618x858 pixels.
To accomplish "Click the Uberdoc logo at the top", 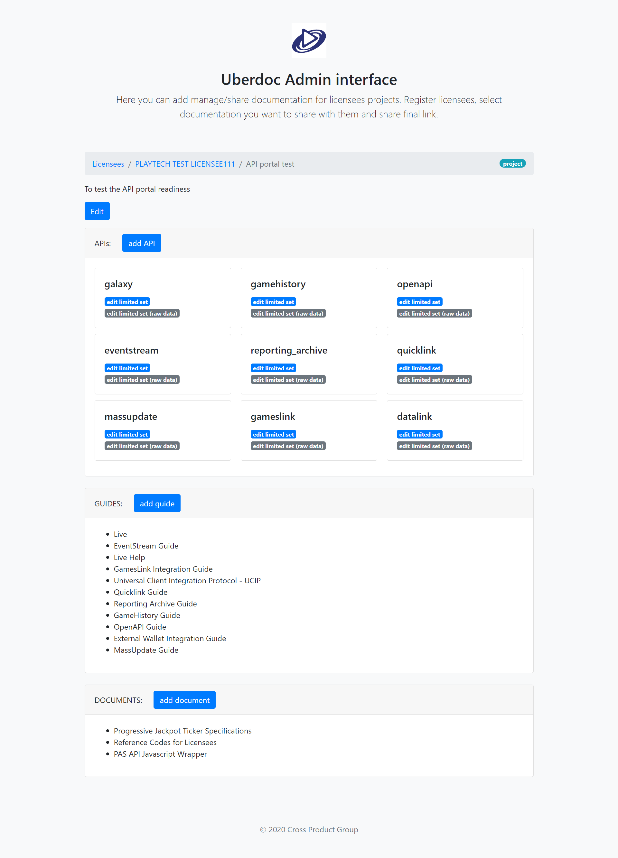I will pos(309,41).
